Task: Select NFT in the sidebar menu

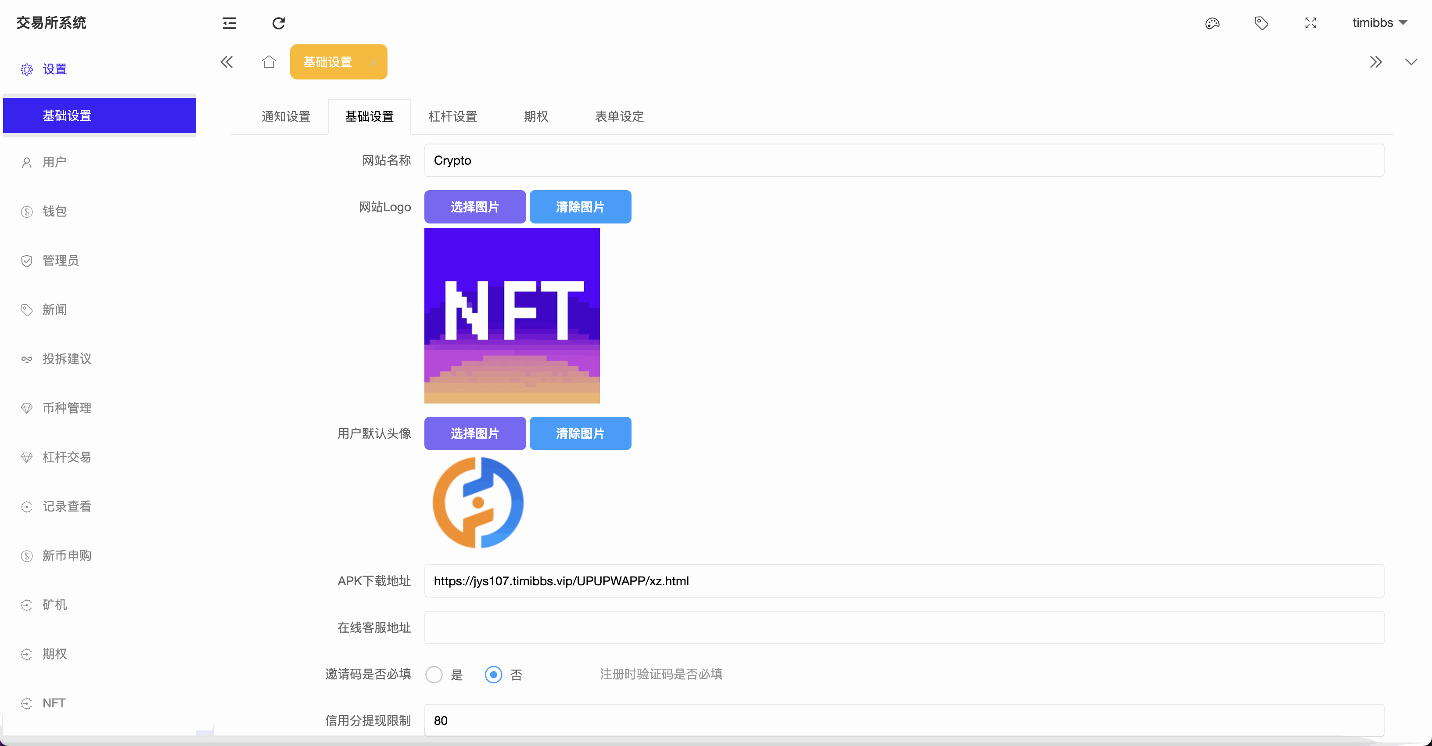Action: click(54, 703)
